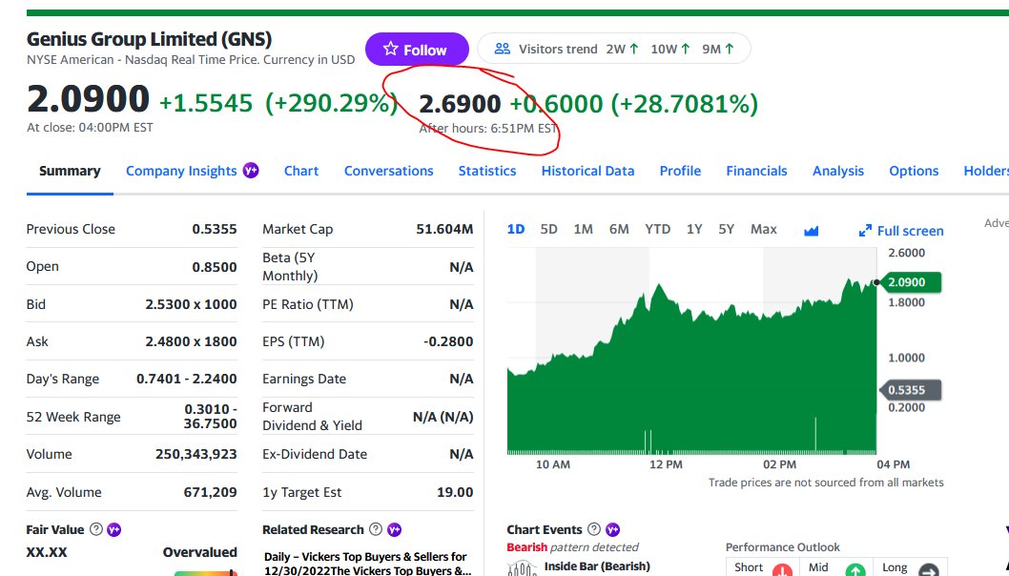Open the chart type area icon
The image size is (1009, 576).
(811, 231)
